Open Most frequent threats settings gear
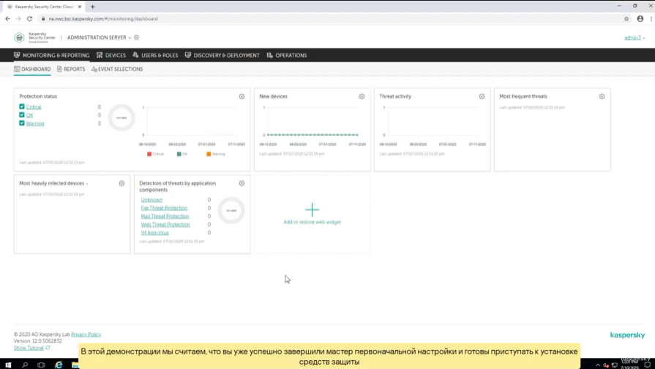The image size is (655, 369). coord(602,97)
